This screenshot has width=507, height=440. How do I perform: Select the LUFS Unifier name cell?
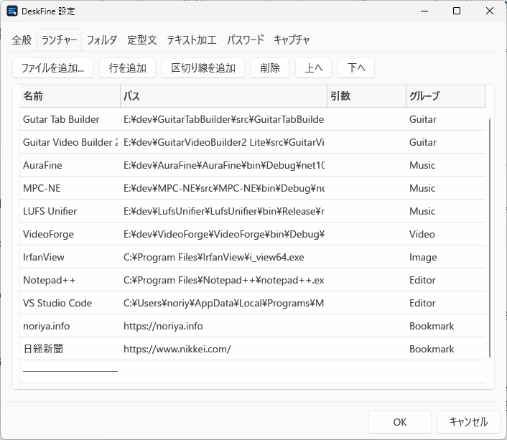(70, 211)
